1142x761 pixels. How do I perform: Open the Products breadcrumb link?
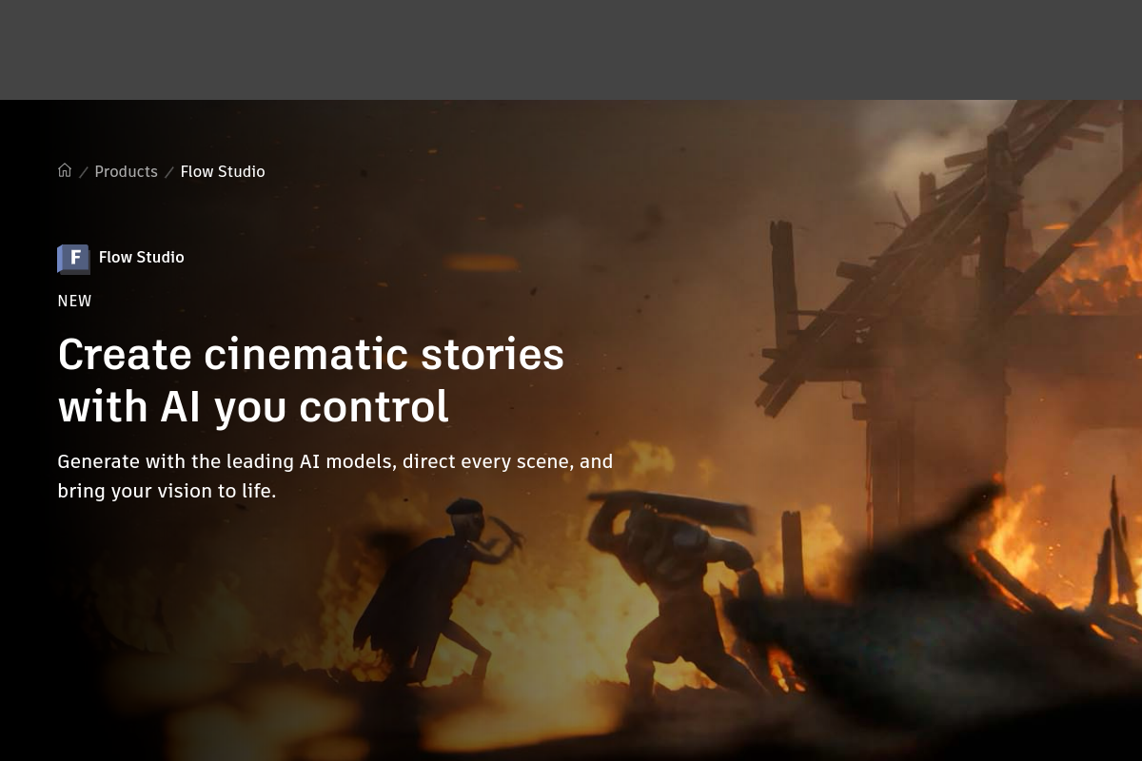click(126, 171)
